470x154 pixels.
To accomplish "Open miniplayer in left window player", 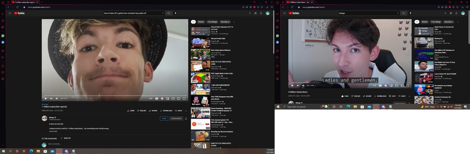I will [167, 98].
